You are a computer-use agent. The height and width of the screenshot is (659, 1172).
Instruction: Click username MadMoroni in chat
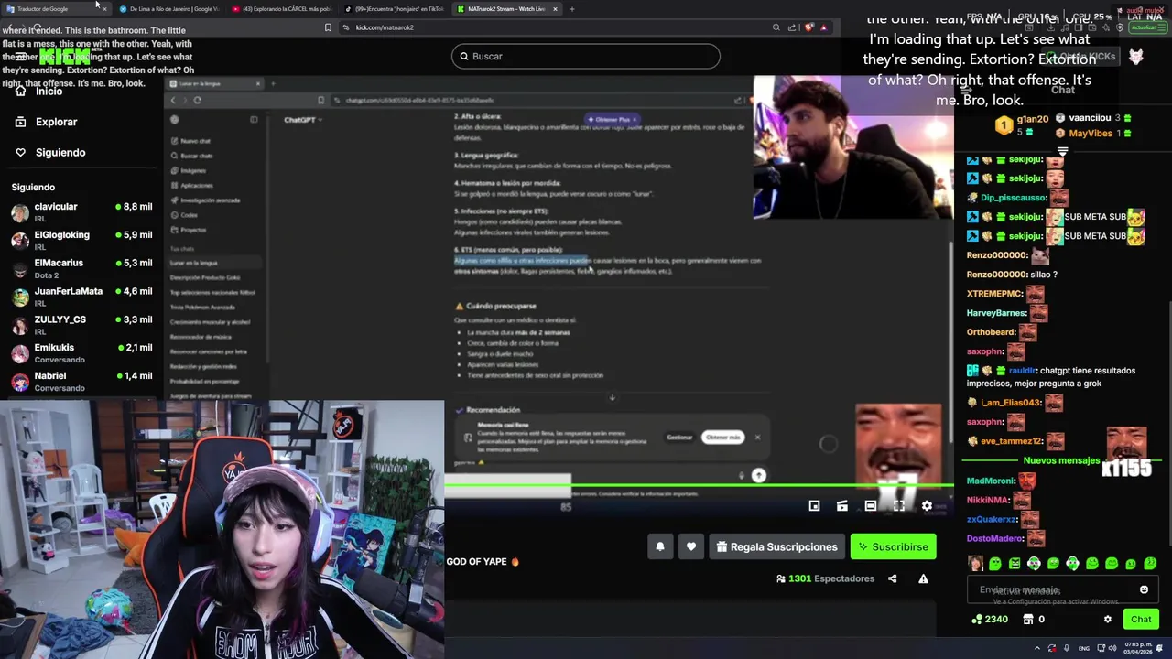pyautogui.click(x=991, y=481)
